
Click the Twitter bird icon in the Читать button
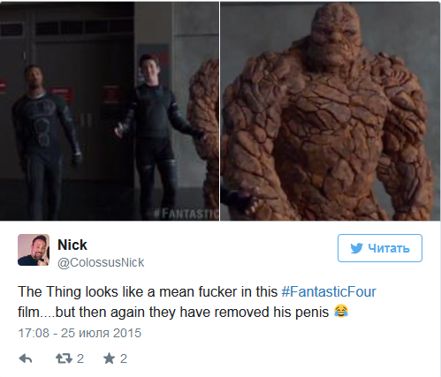pos(357,248)
